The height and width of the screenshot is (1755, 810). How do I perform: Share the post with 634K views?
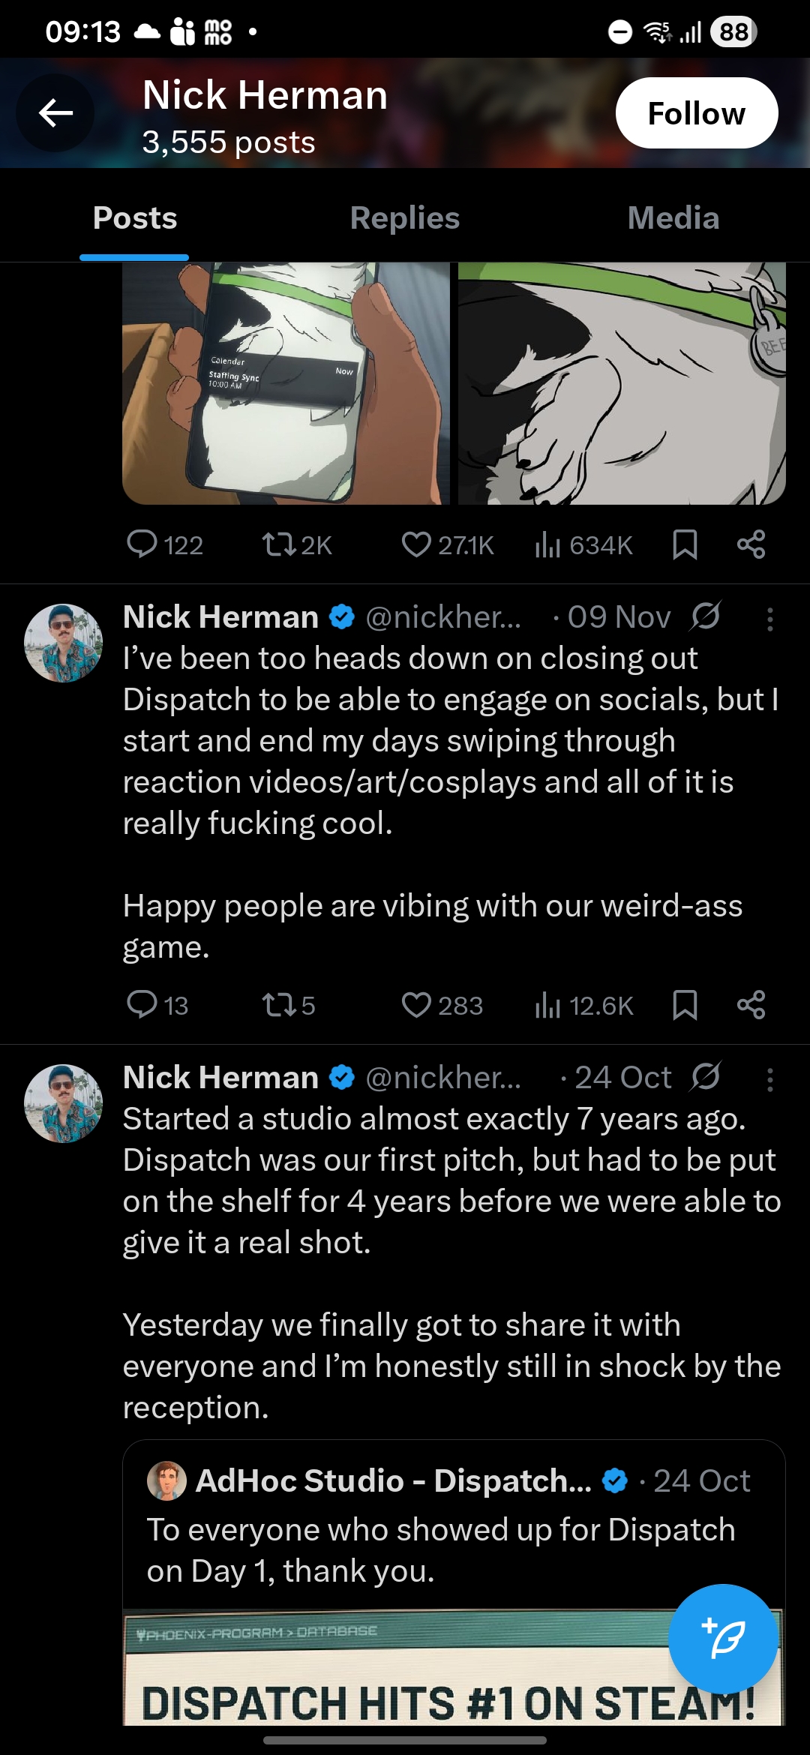click(x=751, y=544)
